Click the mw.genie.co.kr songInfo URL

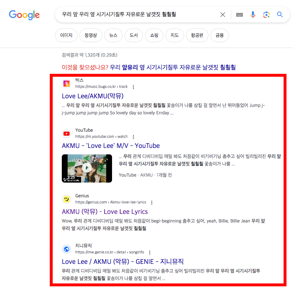(110, 252)
